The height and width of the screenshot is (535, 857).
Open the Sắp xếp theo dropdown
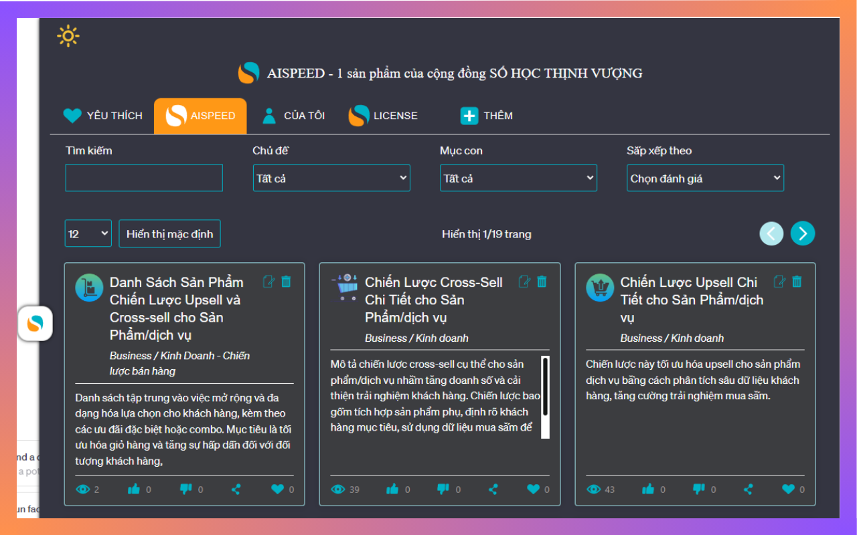[x=705, y=177]
